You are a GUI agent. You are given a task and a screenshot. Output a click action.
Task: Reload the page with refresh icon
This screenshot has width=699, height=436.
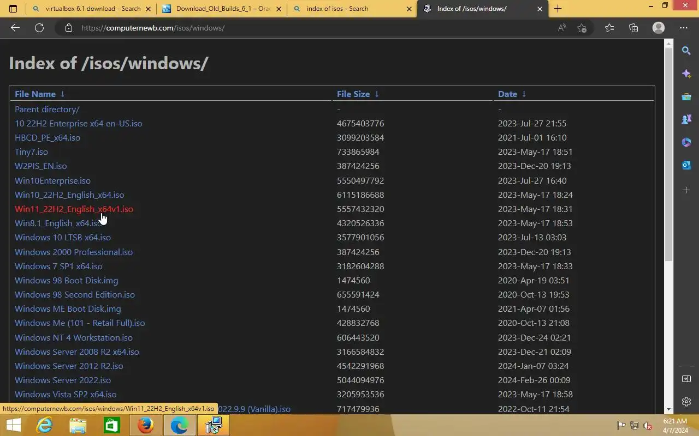[39, 28]
